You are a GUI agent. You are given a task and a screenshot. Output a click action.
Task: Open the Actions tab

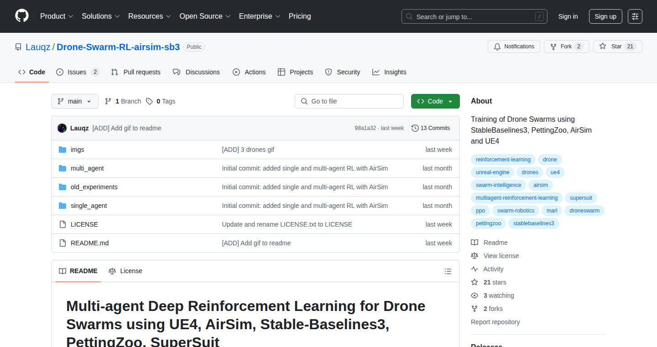(249, 72)
